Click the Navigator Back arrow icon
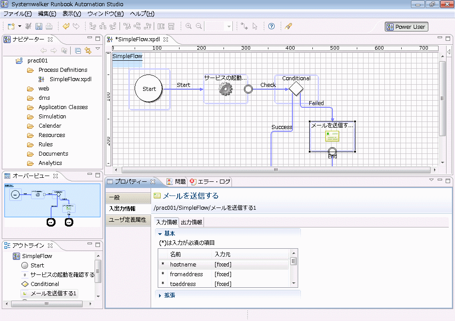The image size is (455, 321). pyautogui.click(x=44, y=51)
